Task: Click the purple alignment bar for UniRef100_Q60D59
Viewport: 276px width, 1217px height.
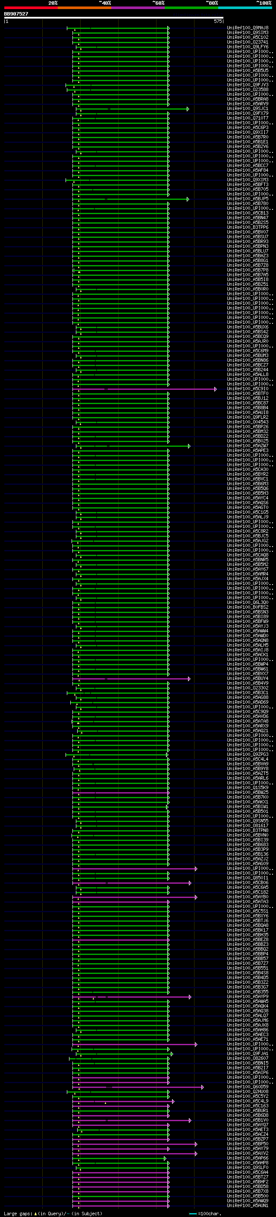Action: coord(138,1087)
